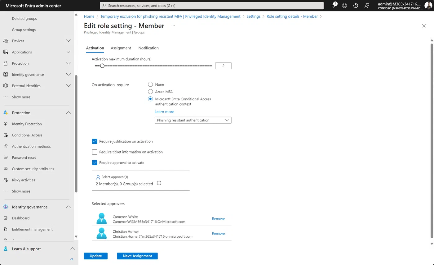The height and width of the screenshot is (265, 434).
Task: Open the admin account avatar
Action: (x=428, y=6)
